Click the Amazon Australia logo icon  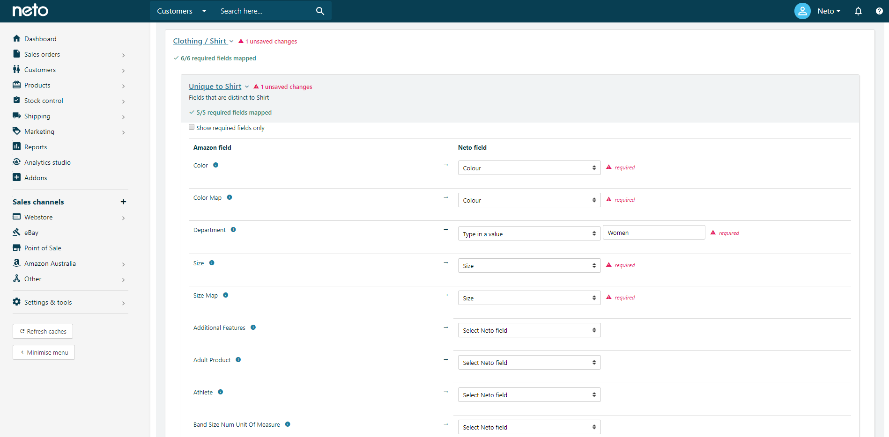(17, 263)
